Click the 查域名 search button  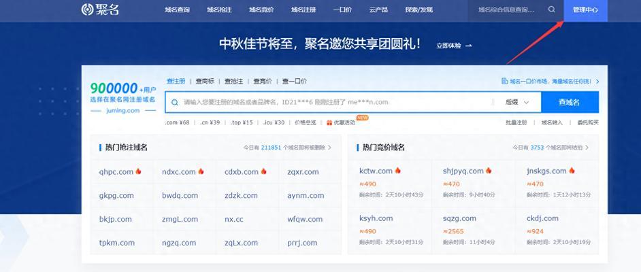[570, 102]
